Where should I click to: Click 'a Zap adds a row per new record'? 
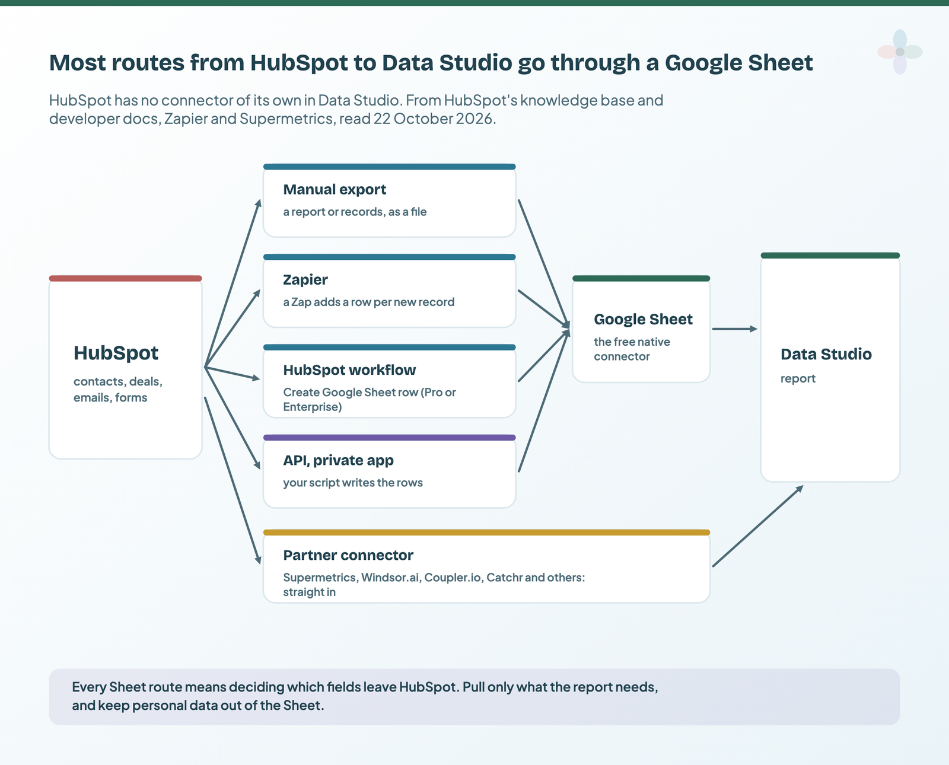[369, 302]
